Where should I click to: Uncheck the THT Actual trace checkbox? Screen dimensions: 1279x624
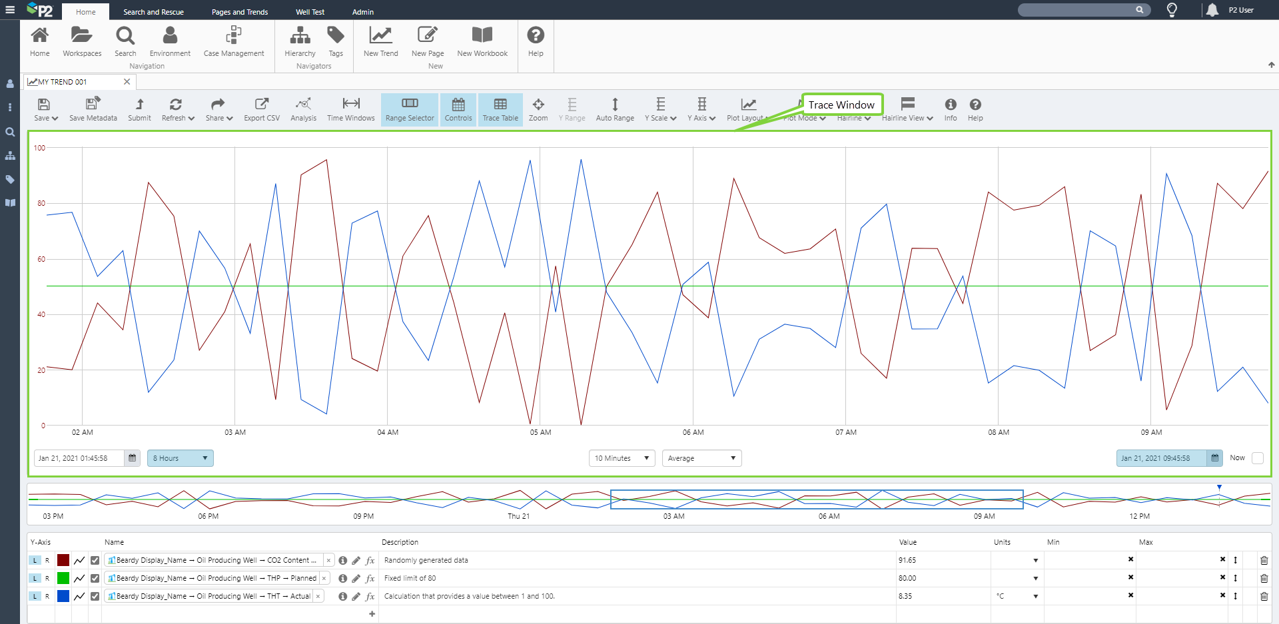95,596
